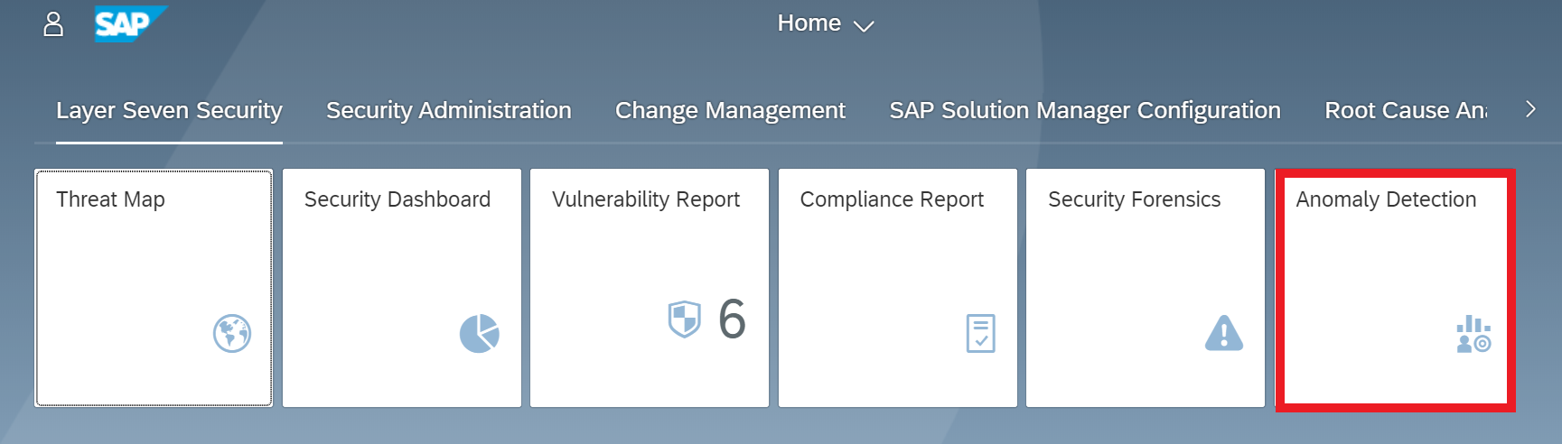Open the Home title dropdown

809,23
